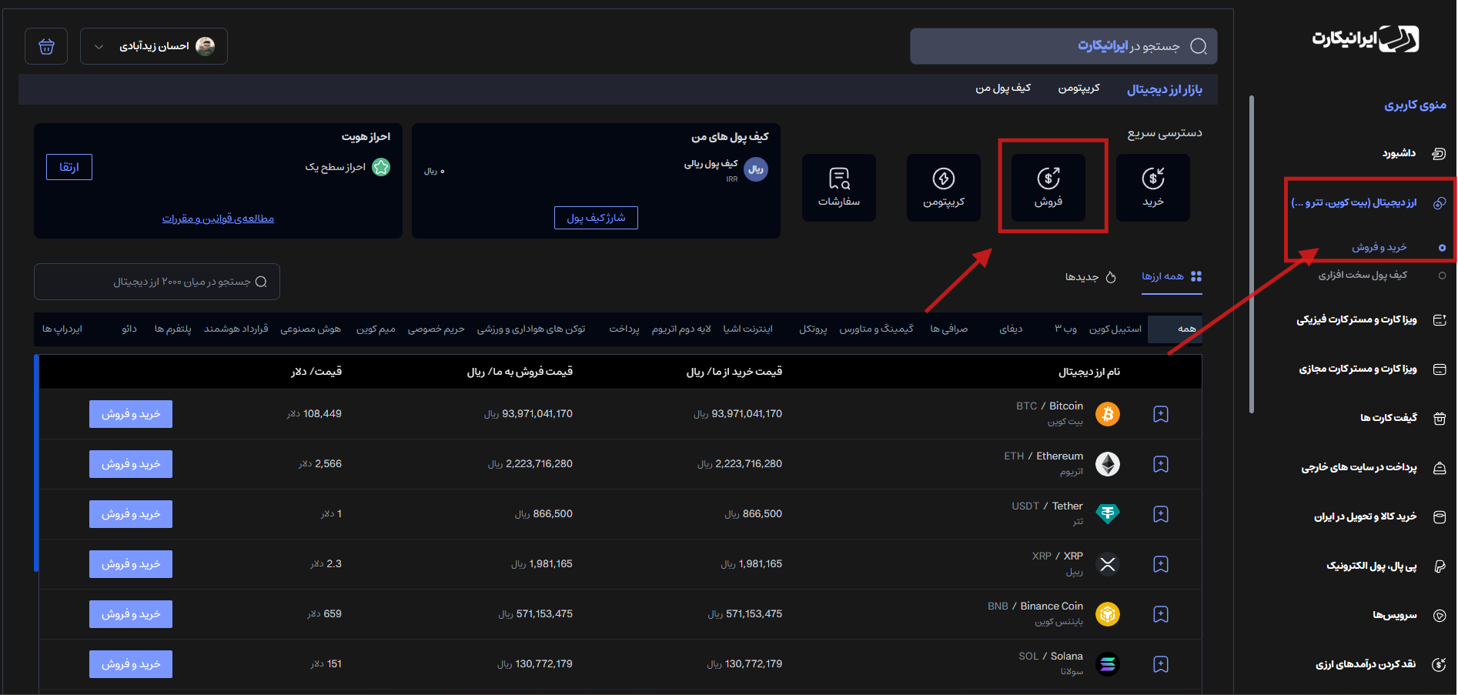Expand the احسان زیدآبادی account dropdown
Viewport: 1458px width, 695px height.
[x=154, y=46]
